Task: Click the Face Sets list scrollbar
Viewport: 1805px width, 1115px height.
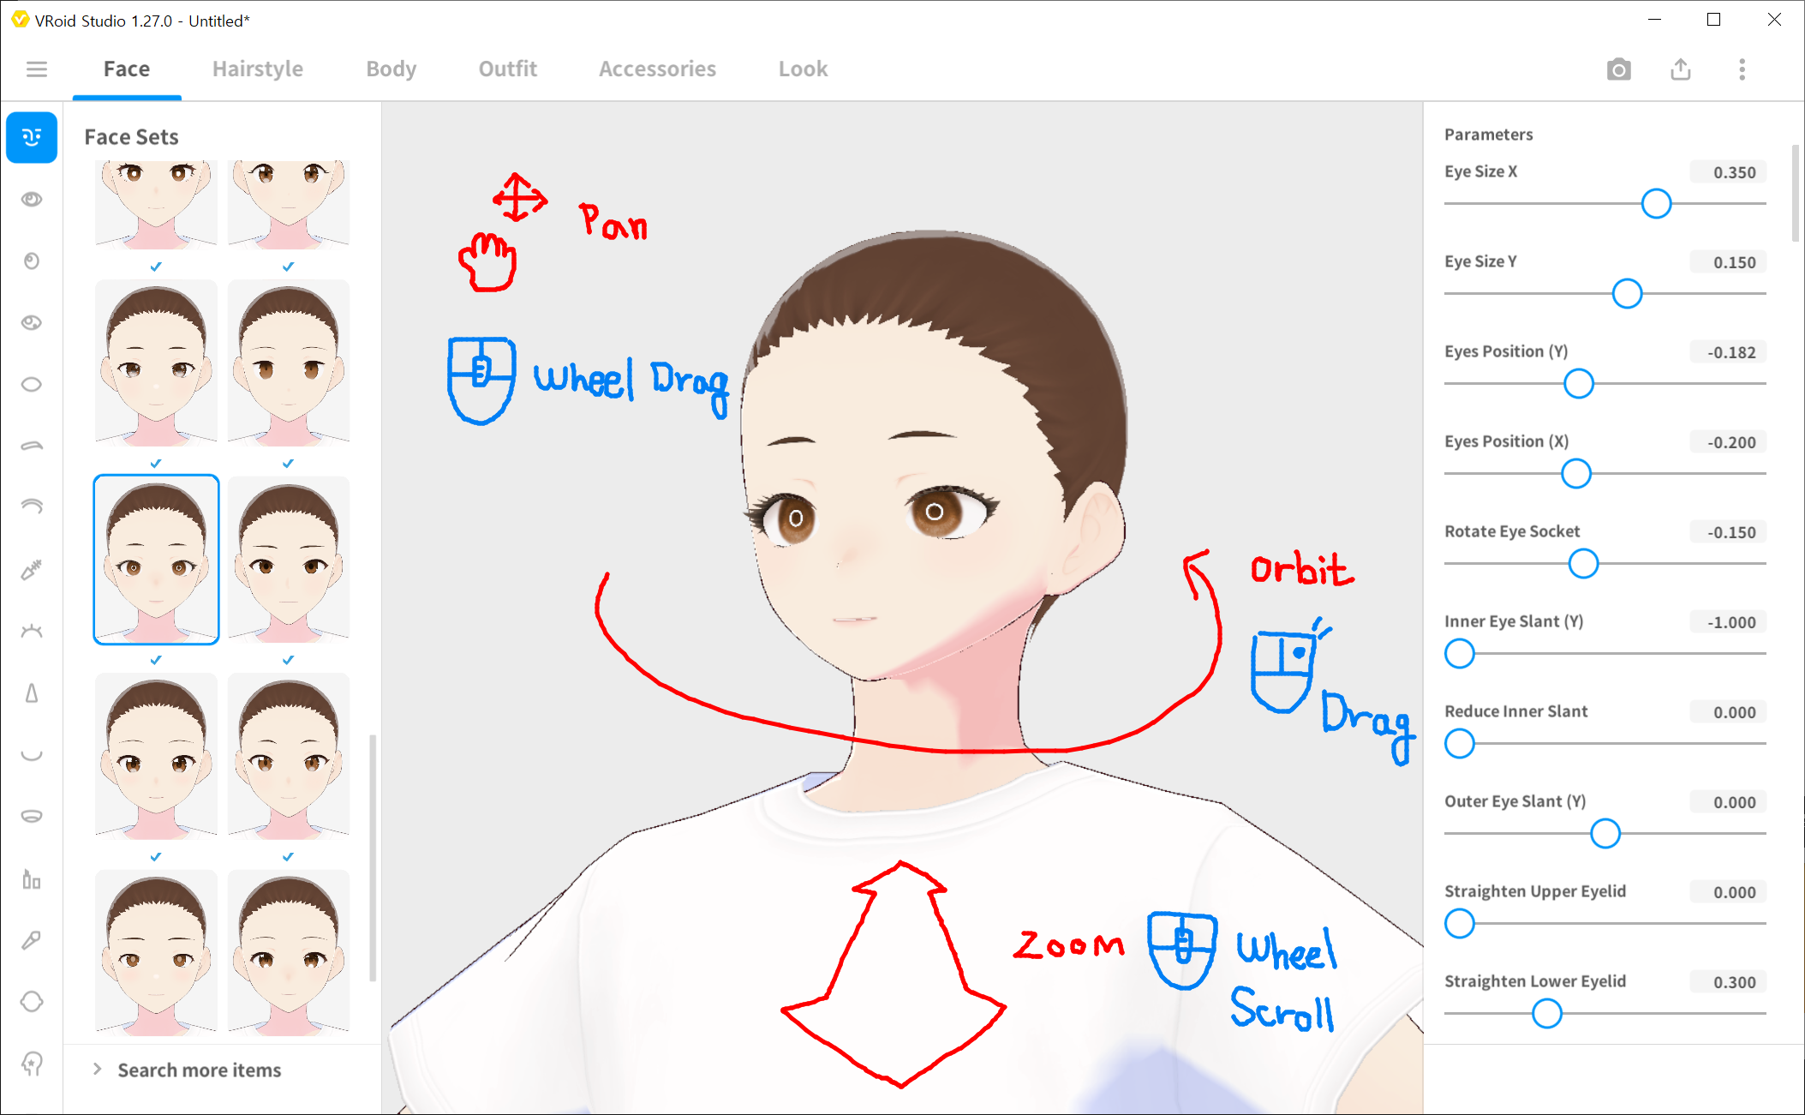Action: tap(373, 857)
